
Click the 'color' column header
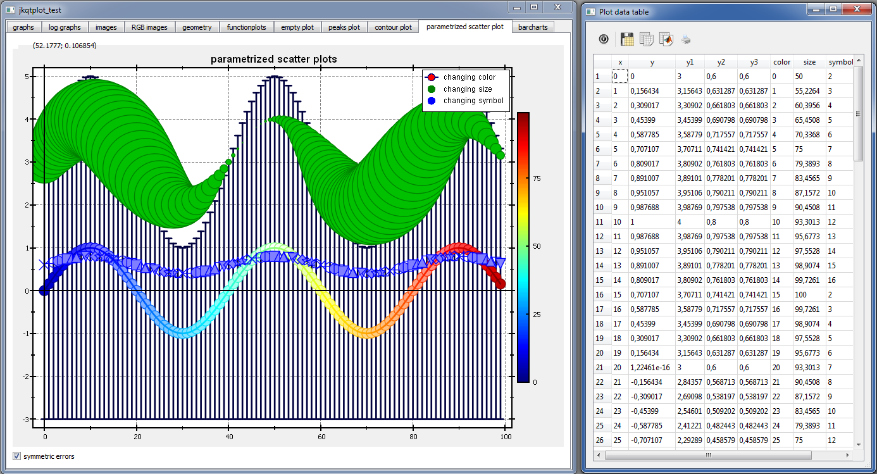point(782,62)
